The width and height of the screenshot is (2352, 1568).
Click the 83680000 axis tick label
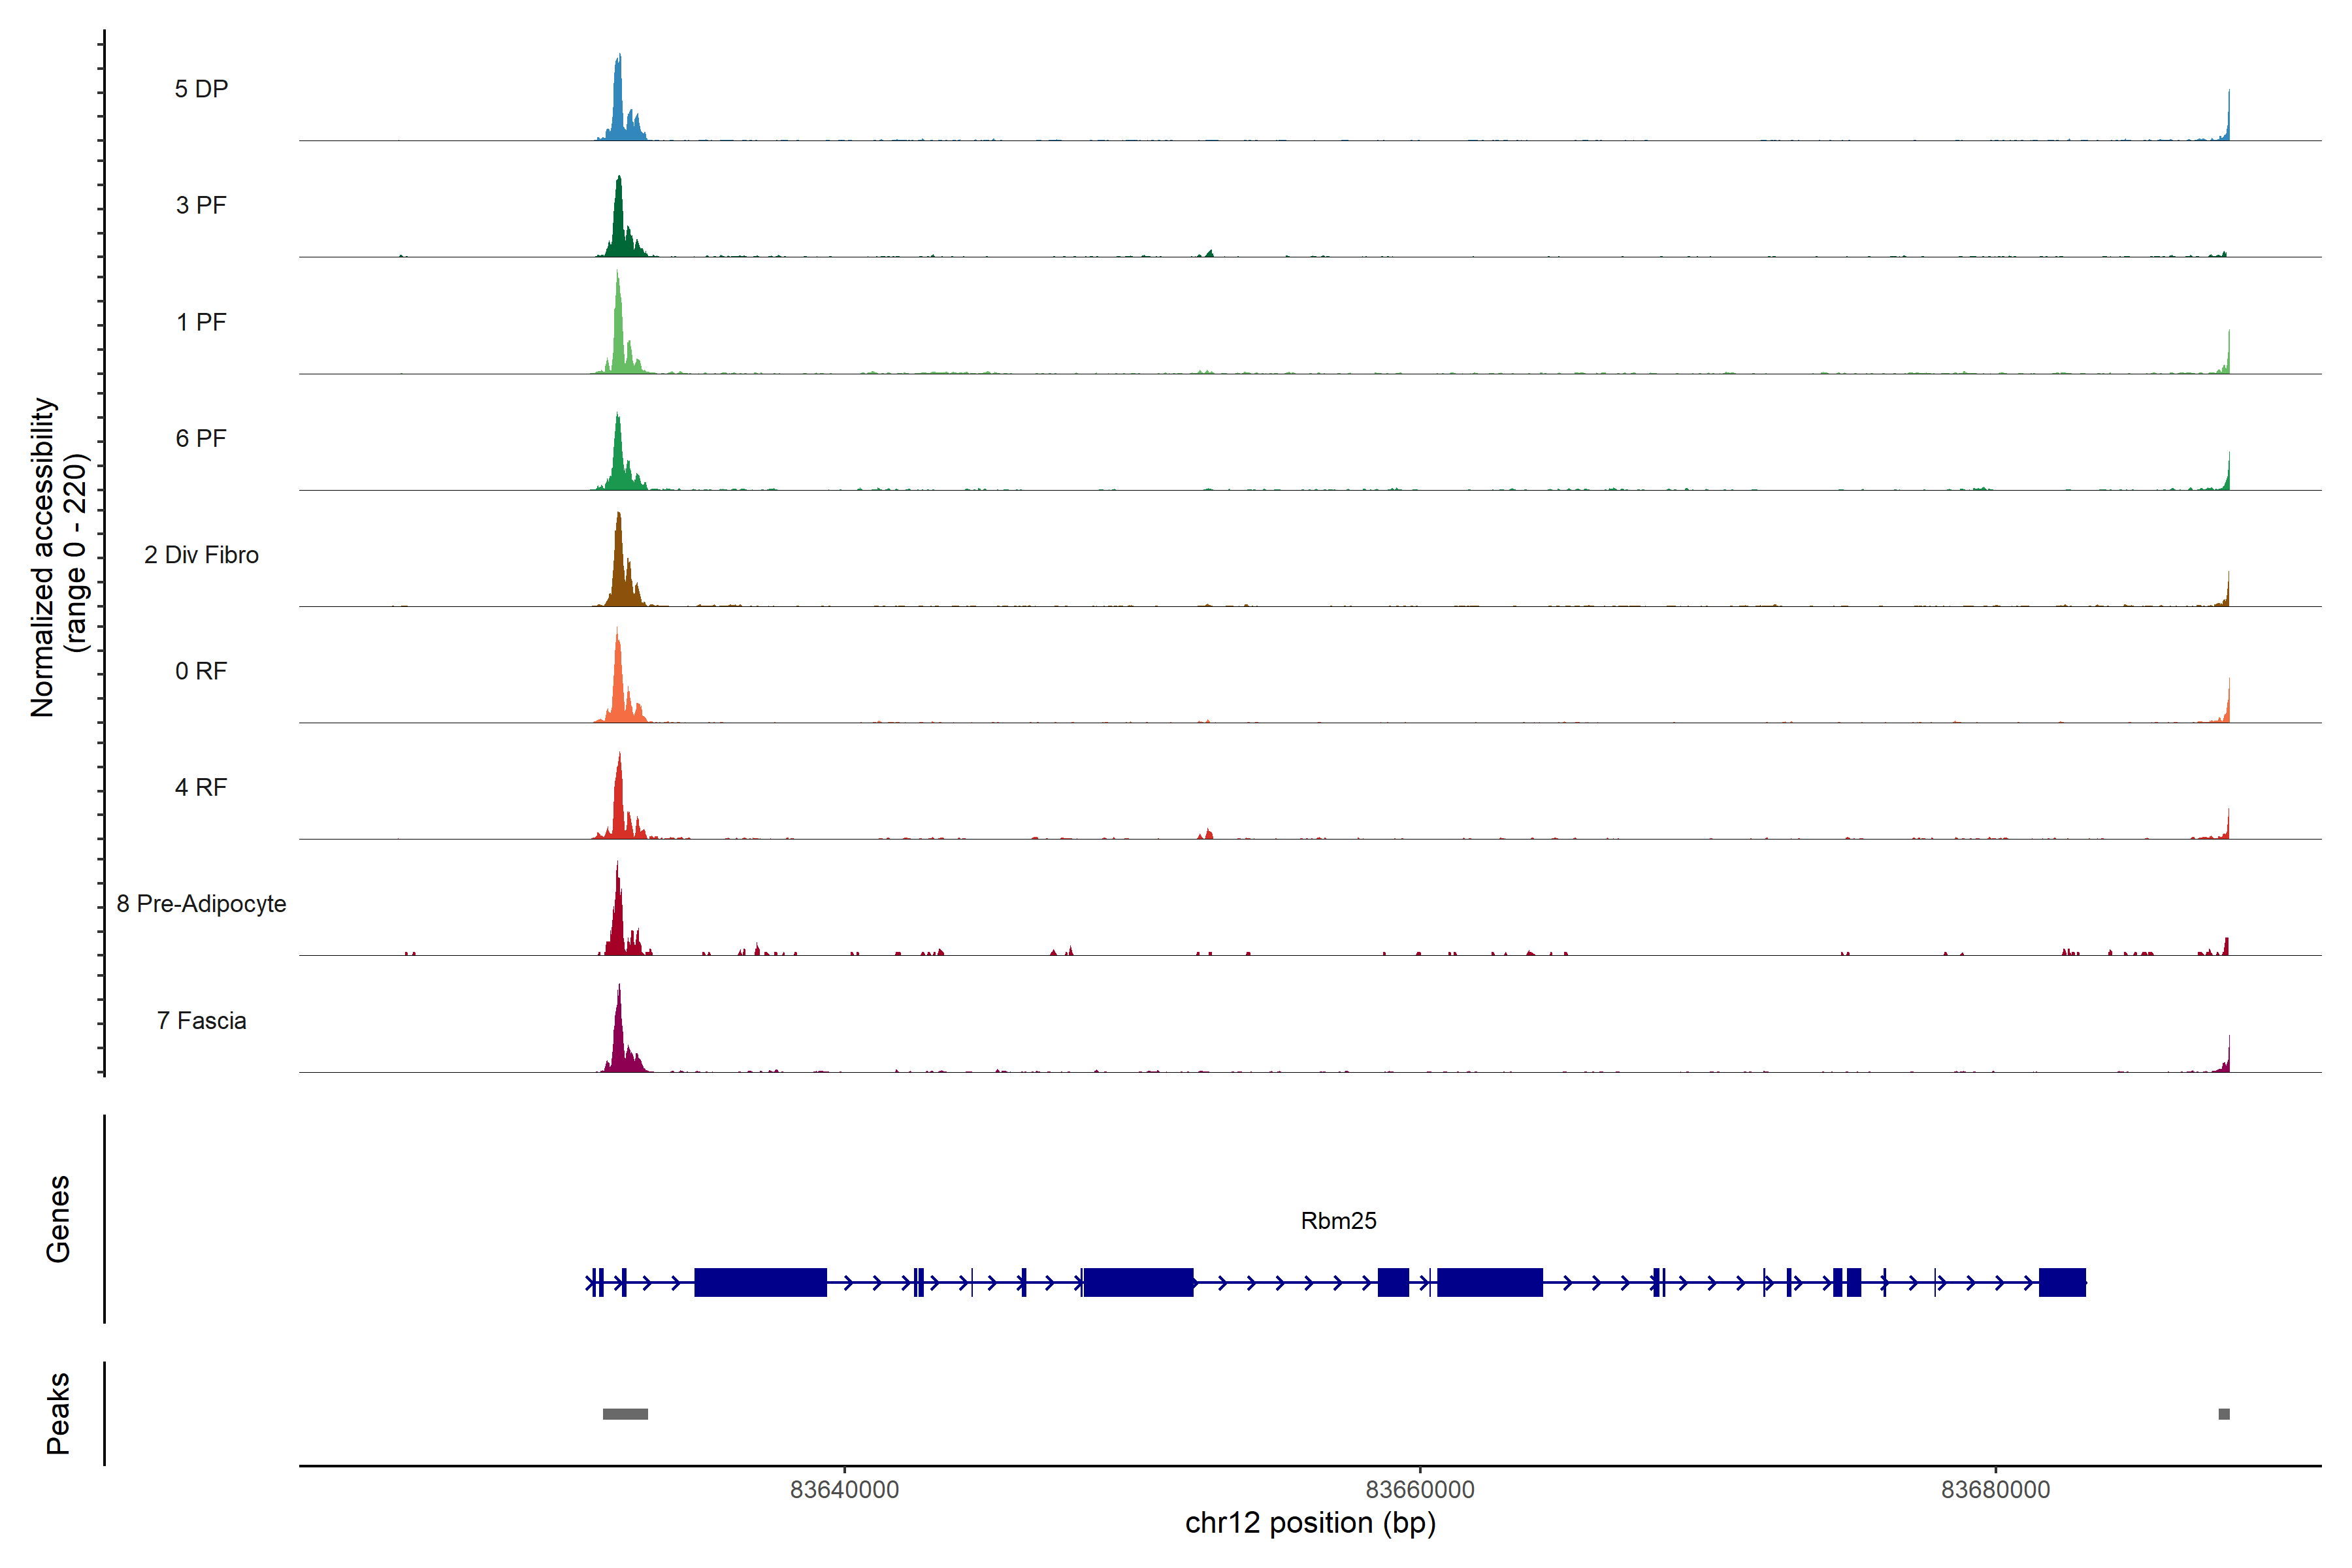(1995, 1490)
